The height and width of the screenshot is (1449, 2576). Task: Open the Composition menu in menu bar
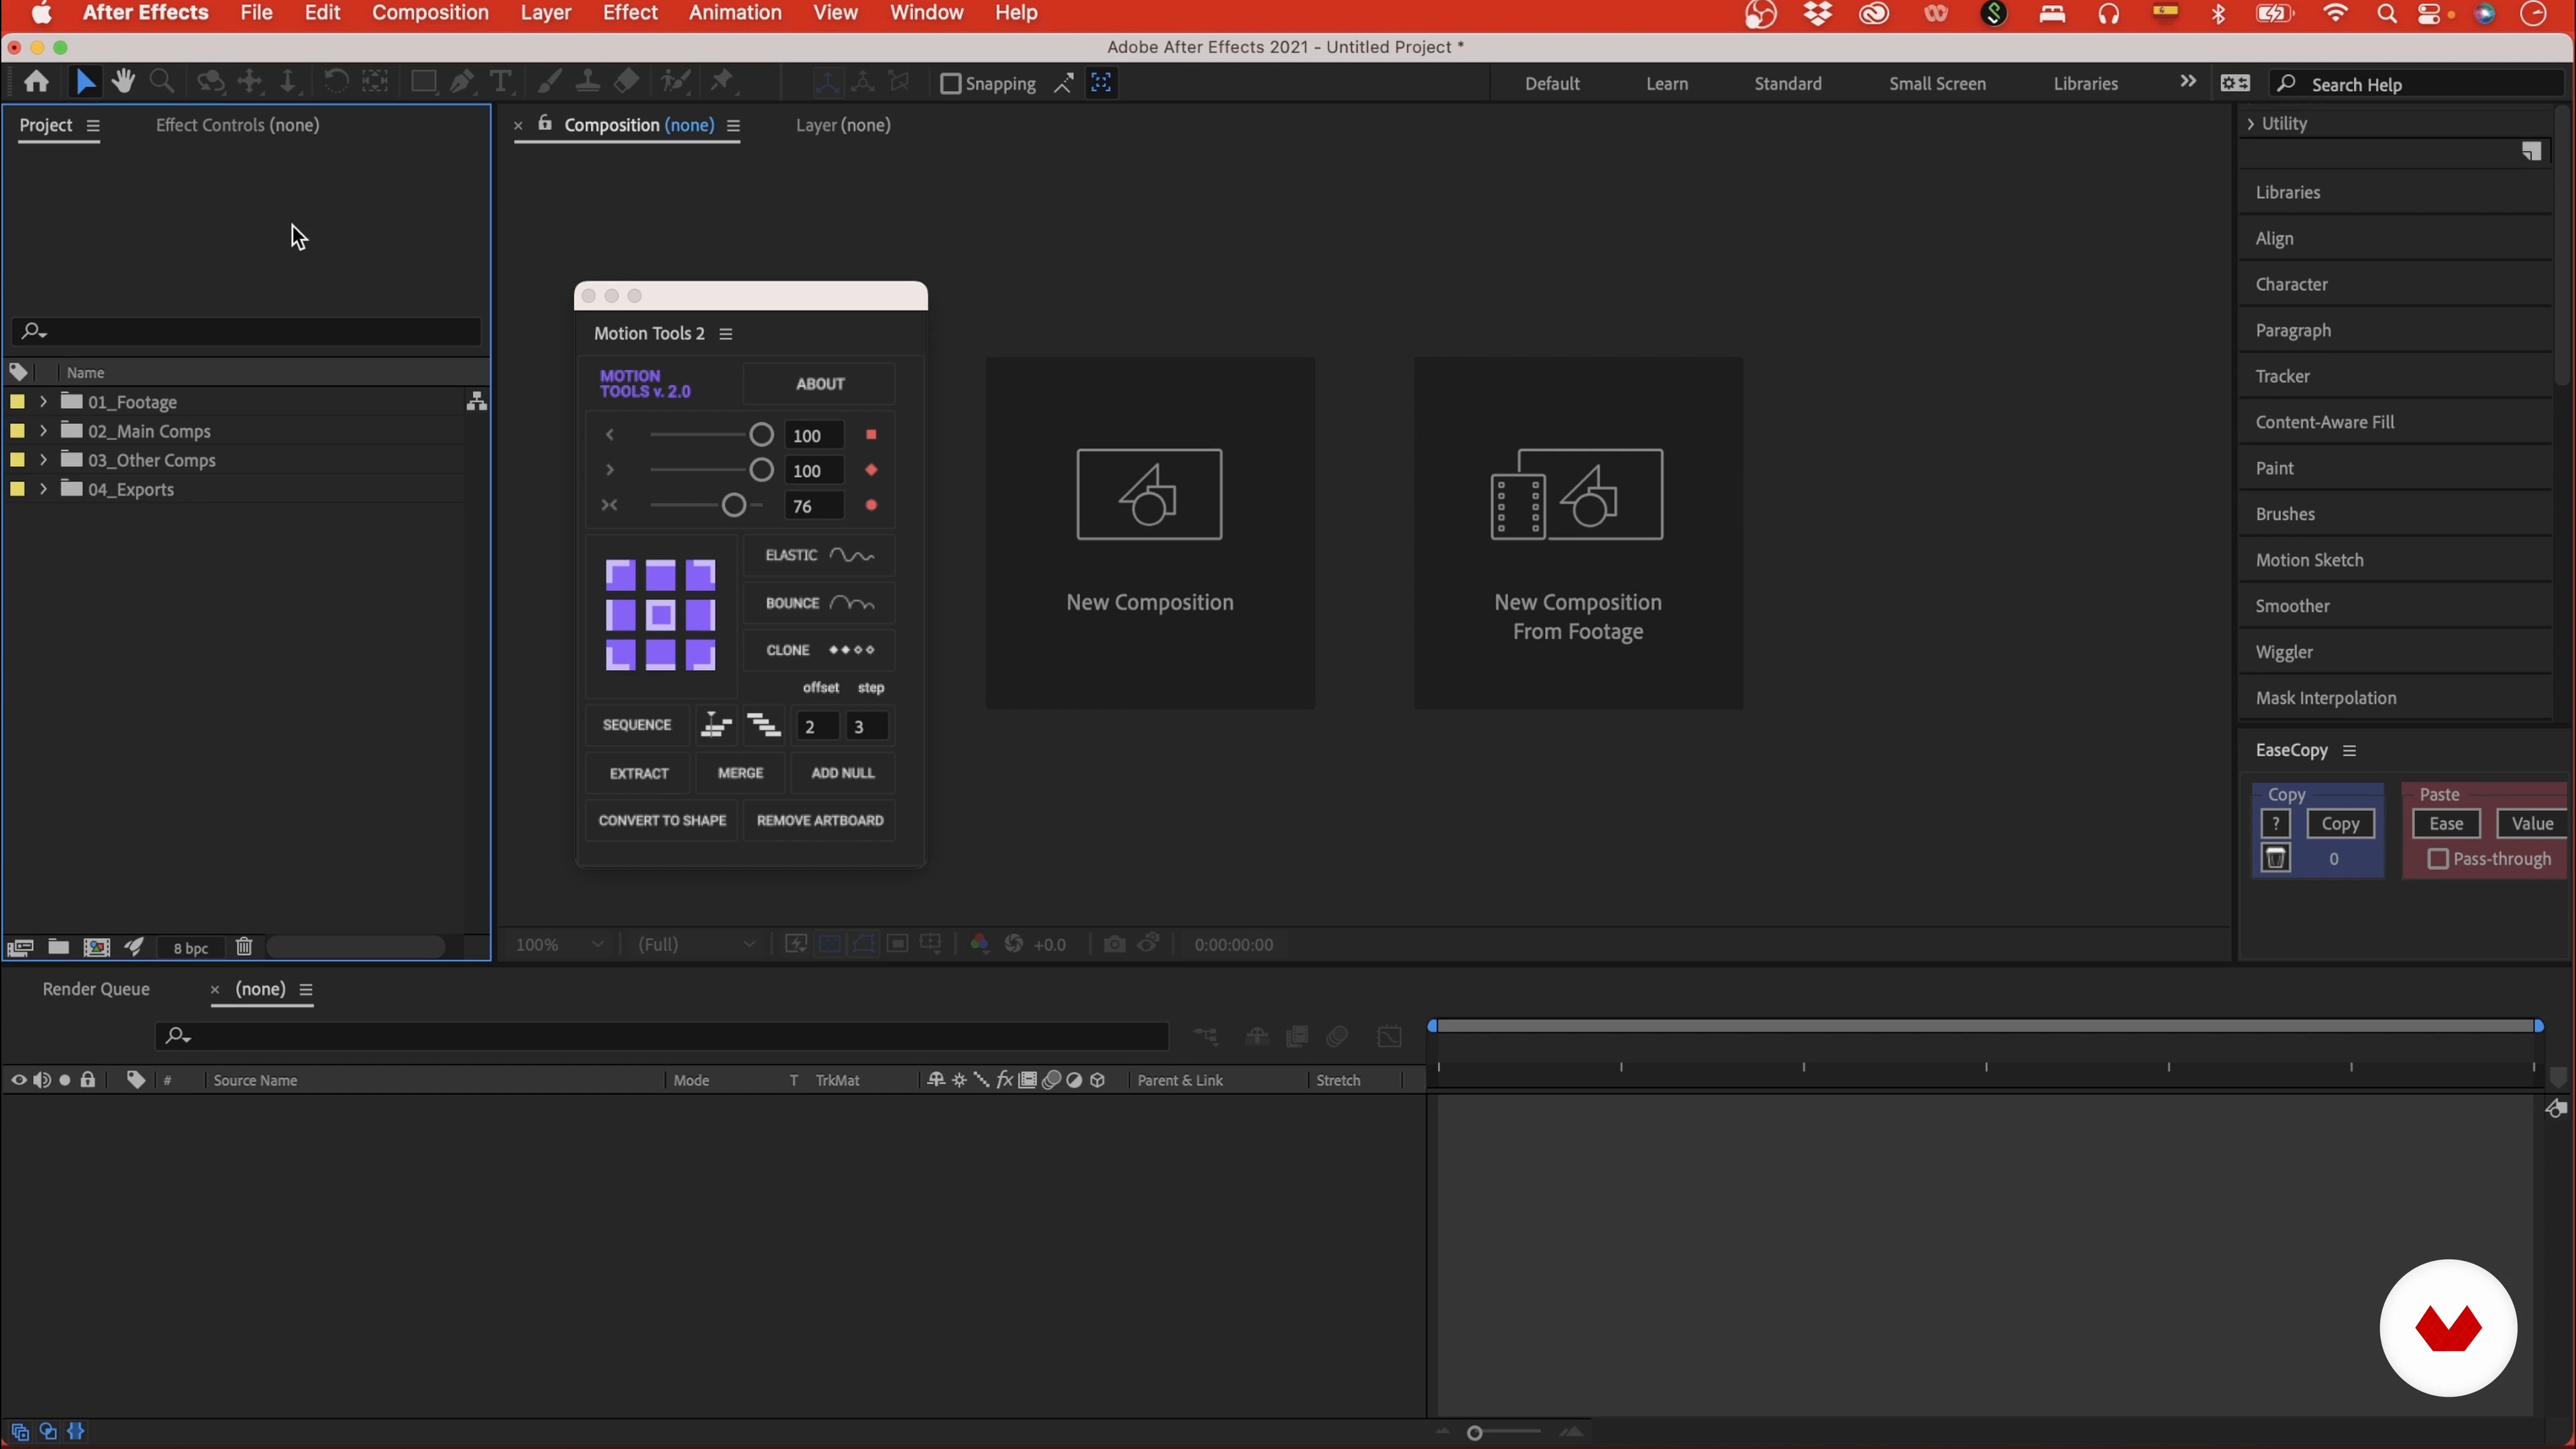click(x=430, y=13)
